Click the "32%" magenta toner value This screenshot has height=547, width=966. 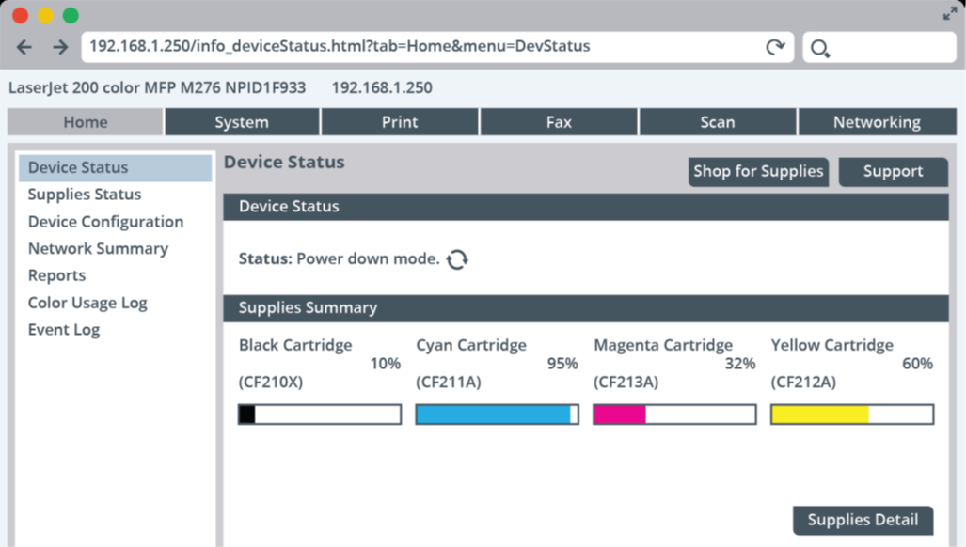740,365
